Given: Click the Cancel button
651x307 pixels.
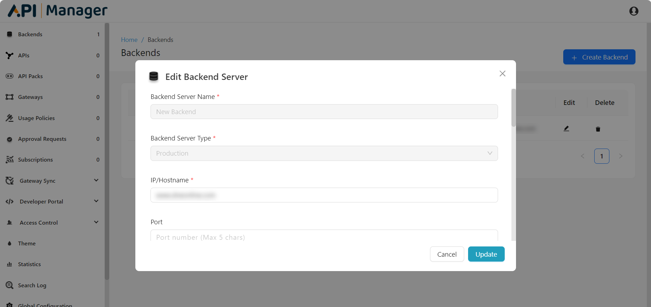Looking at the screenshot, I should tap(447, 254).
